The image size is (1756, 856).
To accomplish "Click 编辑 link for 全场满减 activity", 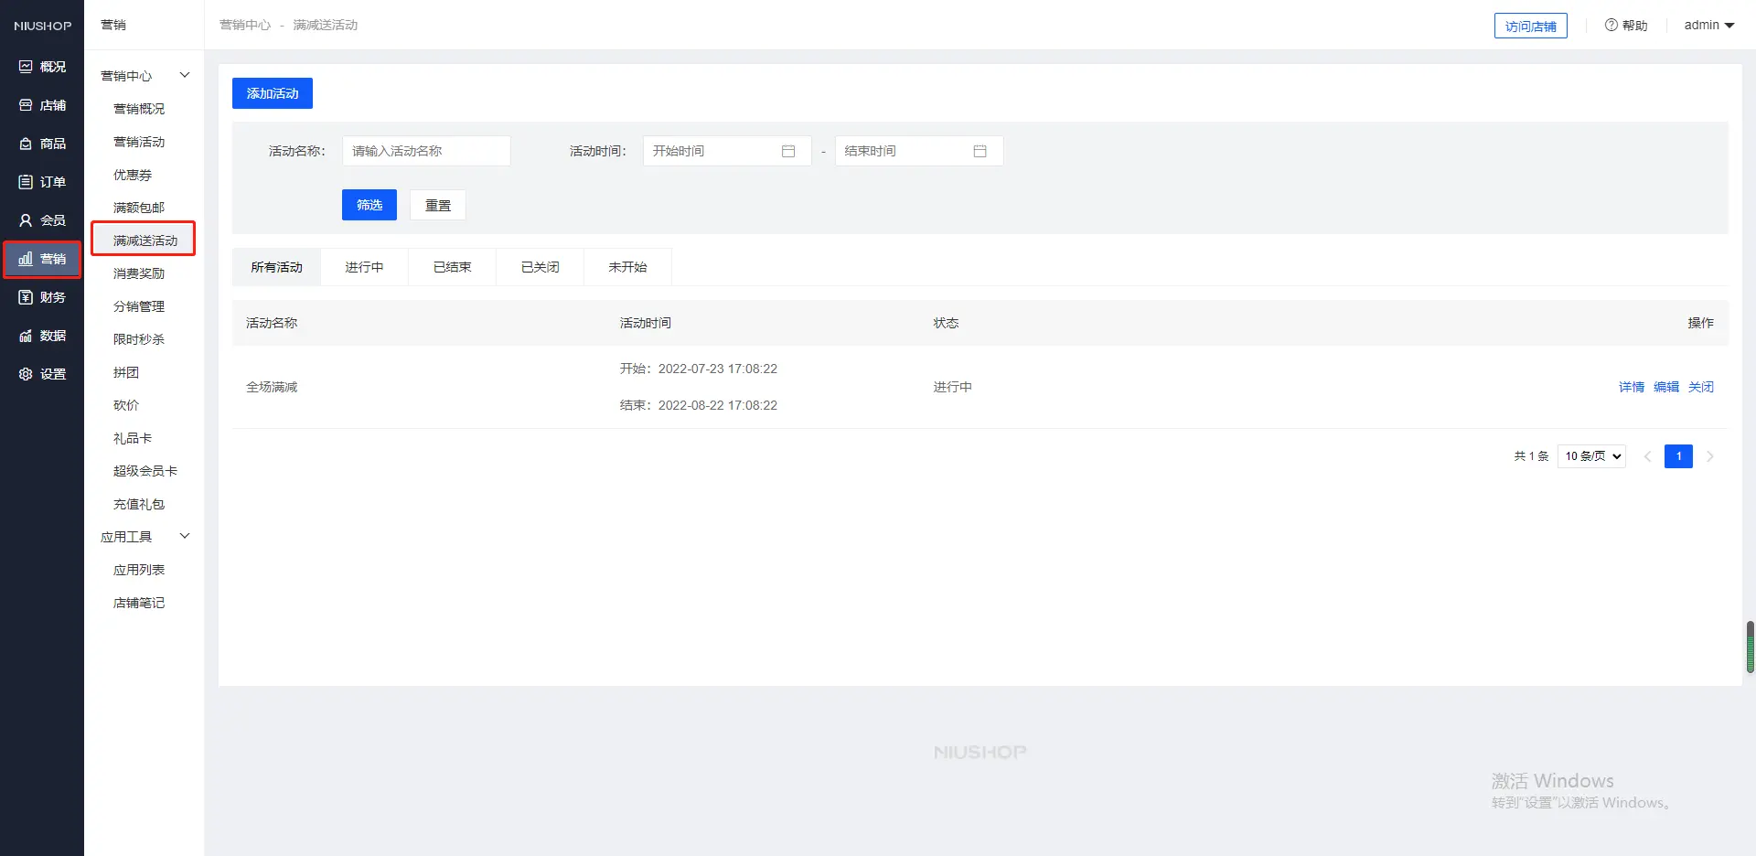I will tap(1665, 387).
